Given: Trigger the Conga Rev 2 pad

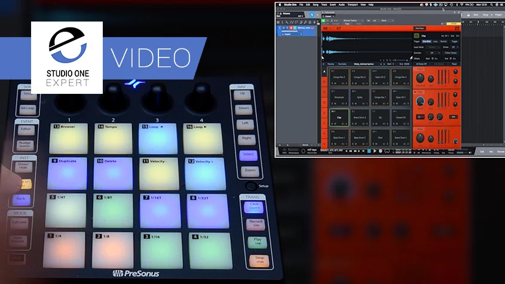Looking at the screenshot, I should click(x=339, y=77).
